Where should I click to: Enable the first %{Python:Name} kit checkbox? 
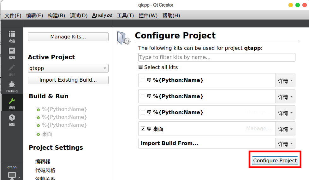coord(143,80)
